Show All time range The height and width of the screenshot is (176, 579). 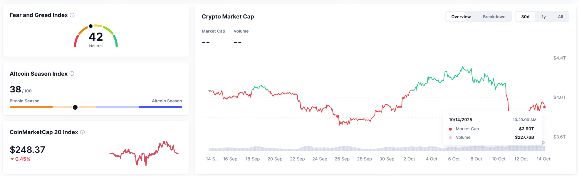click(x=560, y=17)
